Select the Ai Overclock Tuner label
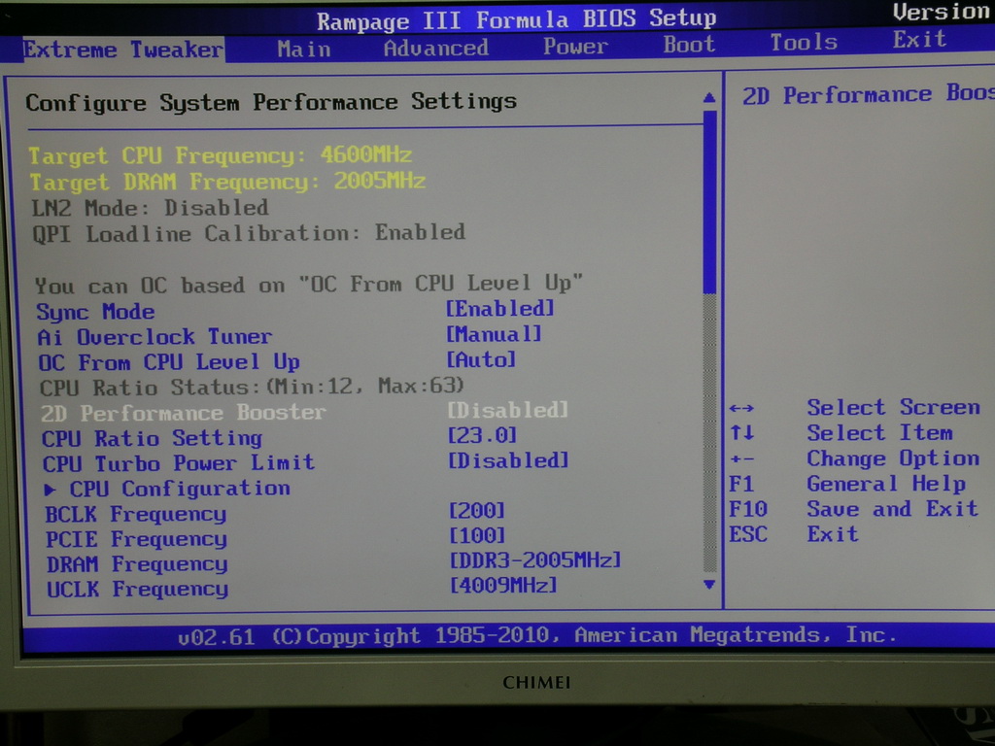The image size is (995, 746). [154, 337]
